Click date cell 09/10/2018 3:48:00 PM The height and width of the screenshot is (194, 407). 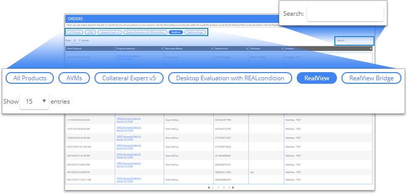click(78, 172)
